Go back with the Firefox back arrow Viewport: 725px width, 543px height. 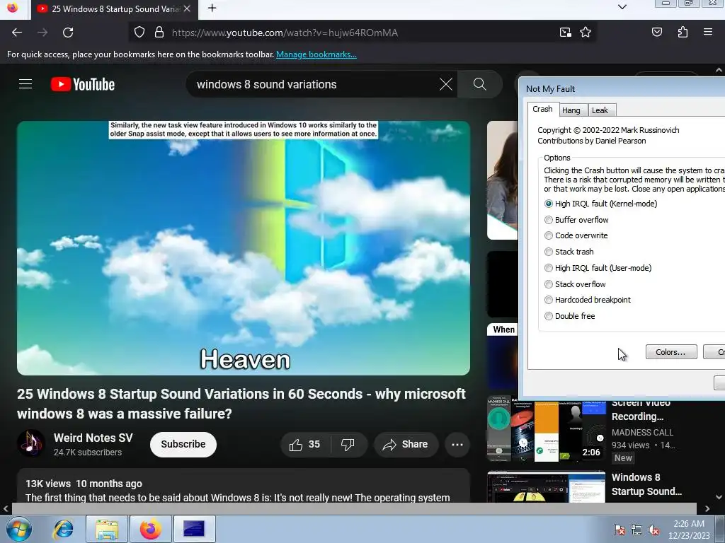(17, 33)
